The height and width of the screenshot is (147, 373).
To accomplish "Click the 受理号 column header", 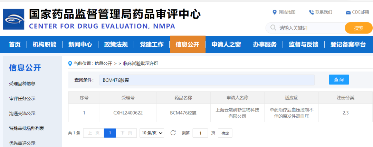I will click(128, 98).
